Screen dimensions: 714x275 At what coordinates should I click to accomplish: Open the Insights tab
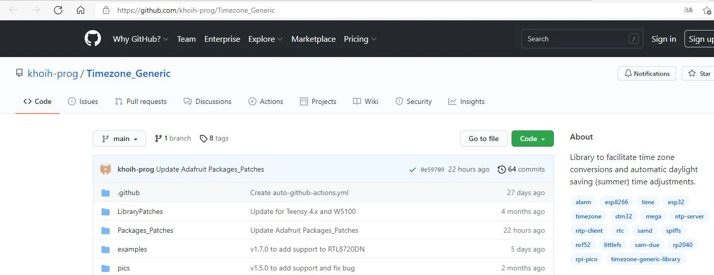466,101
